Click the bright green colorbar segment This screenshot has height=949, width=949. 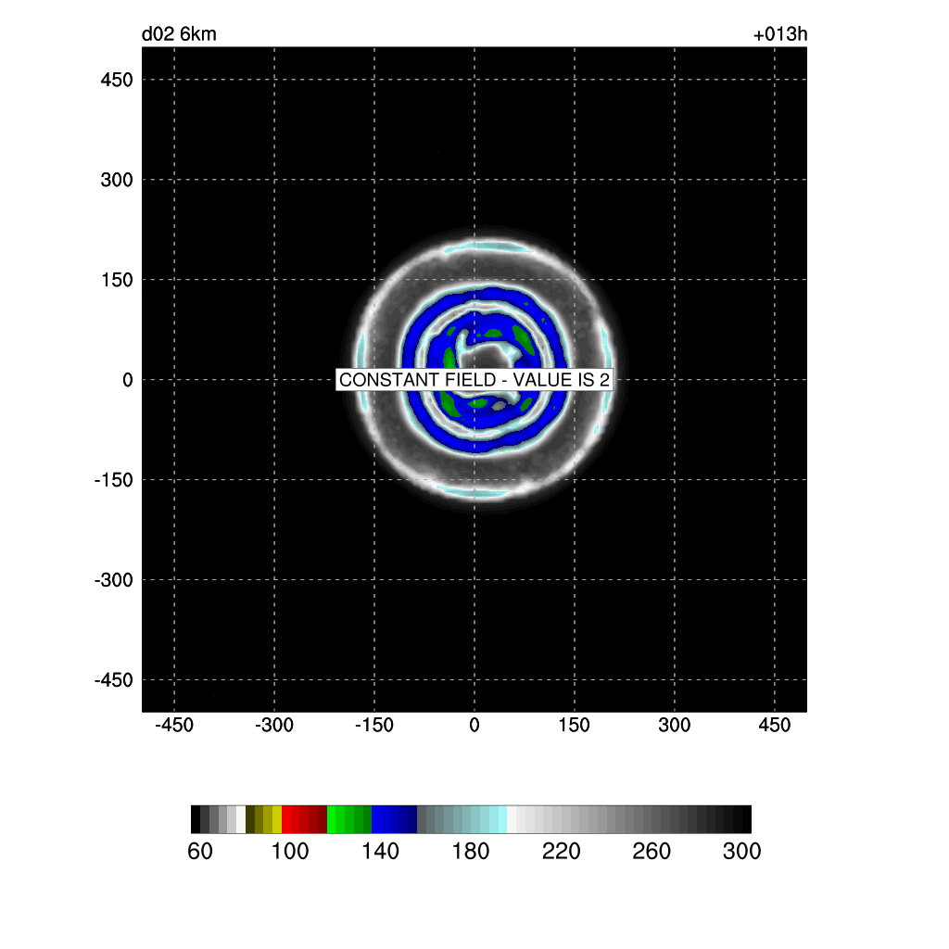(x=349, y=819)
